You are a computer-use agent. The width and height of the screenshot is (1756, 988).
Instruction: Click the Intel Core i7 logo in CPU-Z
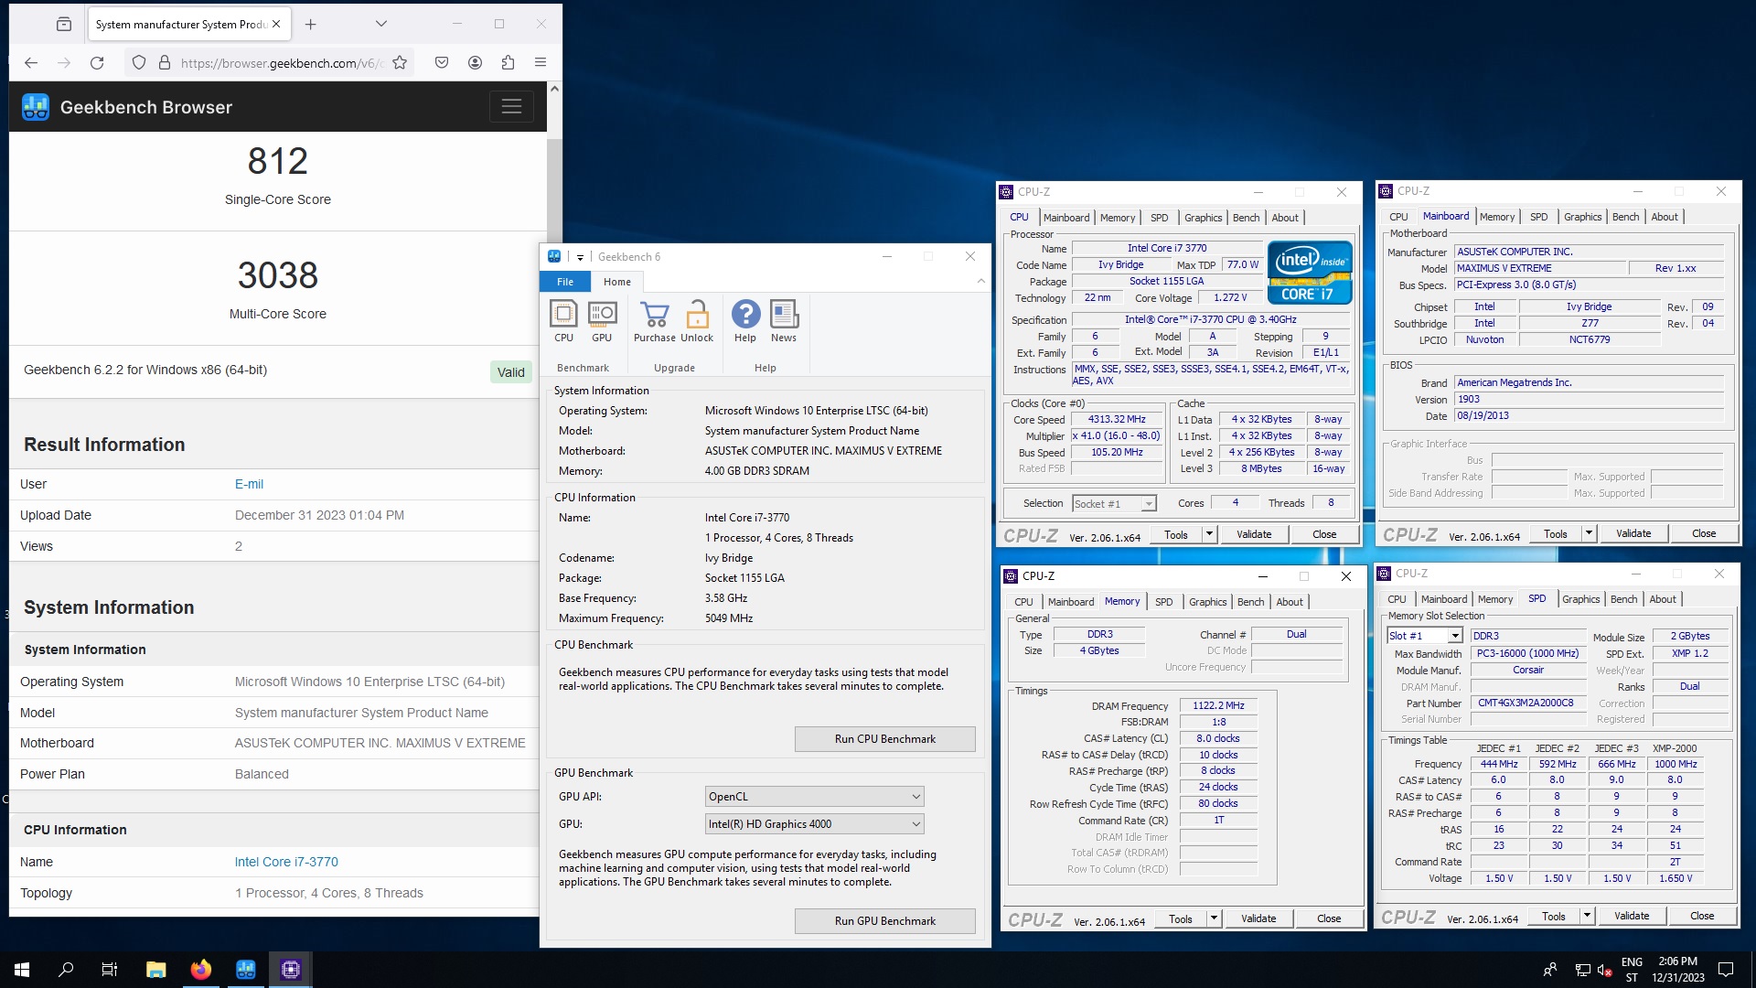point(1310,272)
